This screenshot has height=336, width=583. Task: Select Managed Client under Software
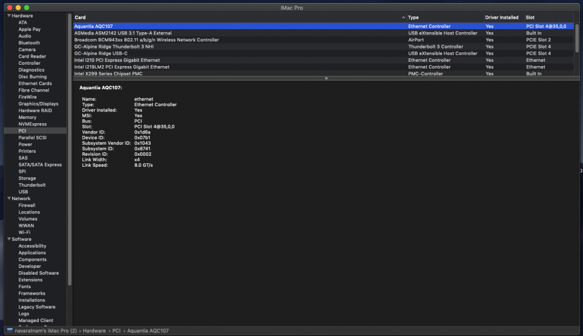coord(36,320)
